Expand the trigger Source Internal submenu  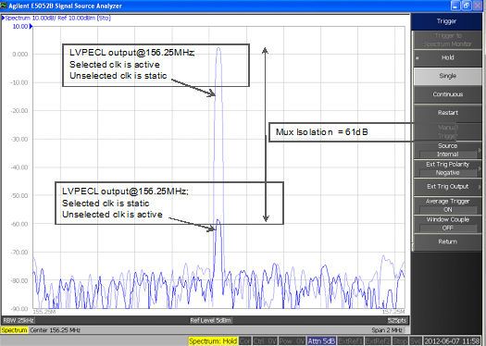(x=447, y=150)
